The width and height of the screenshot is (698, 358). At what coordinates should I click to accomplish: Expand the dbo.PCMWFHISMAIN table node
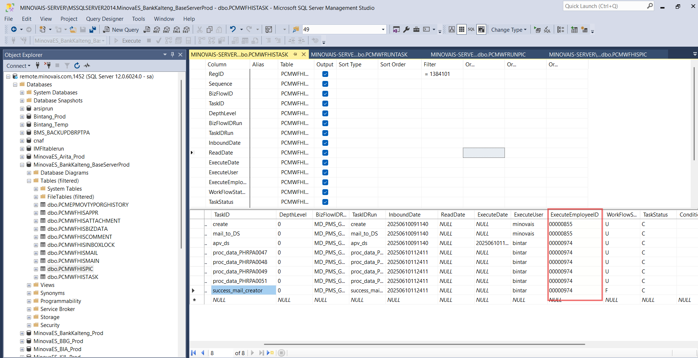[36, 261]
